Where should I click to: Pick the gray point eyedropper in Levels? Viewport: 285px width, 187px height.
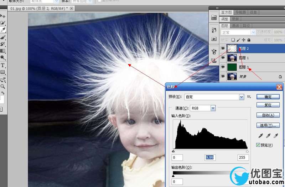268,136
